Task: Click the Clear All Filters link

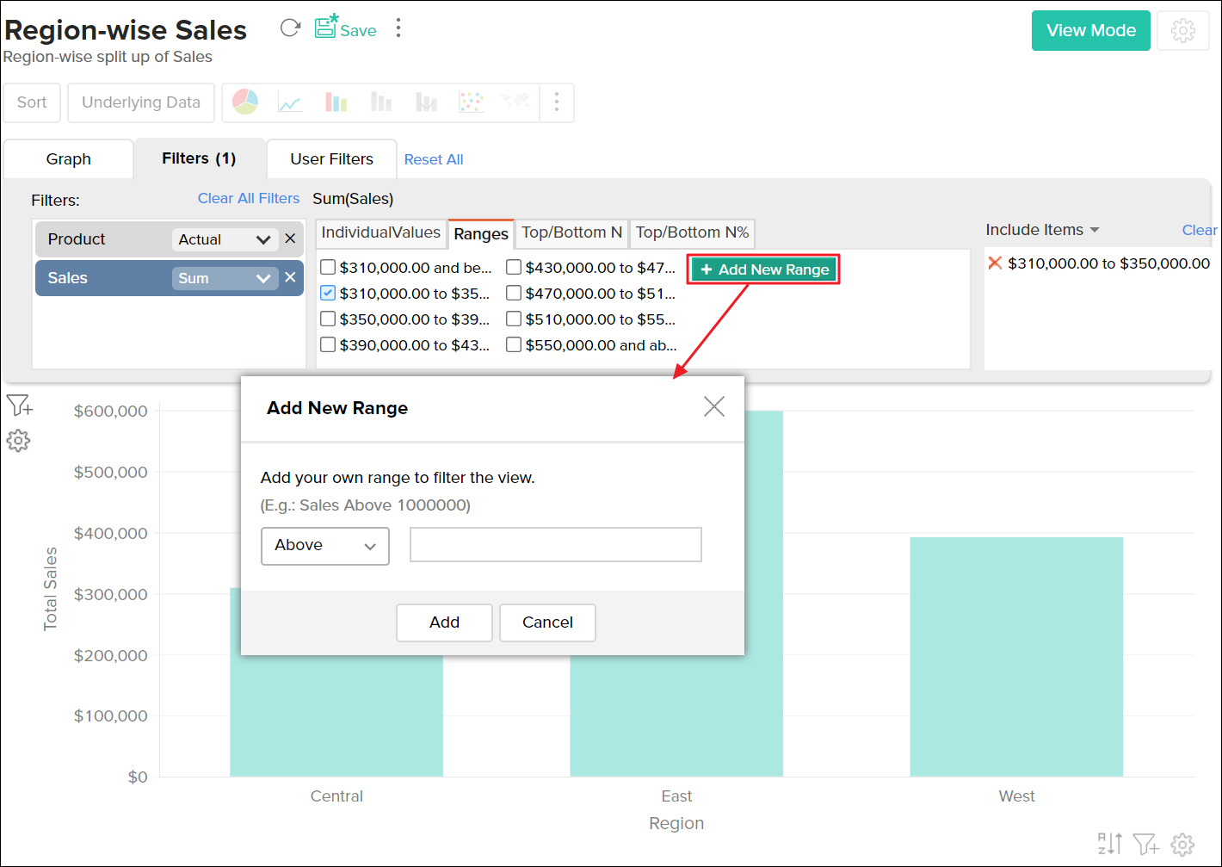Action: (x=249, y=198)
